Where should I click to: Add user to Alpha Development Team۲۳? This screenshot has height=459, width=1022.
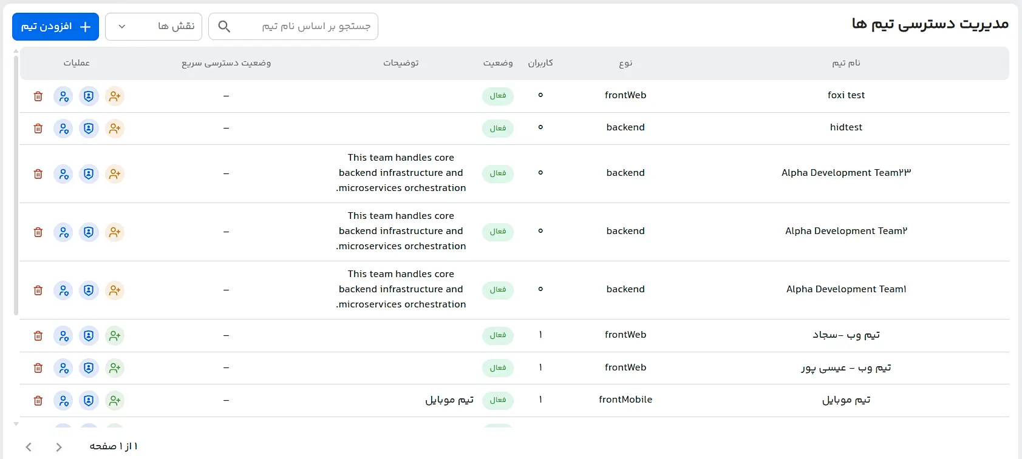tap(115, 174)
